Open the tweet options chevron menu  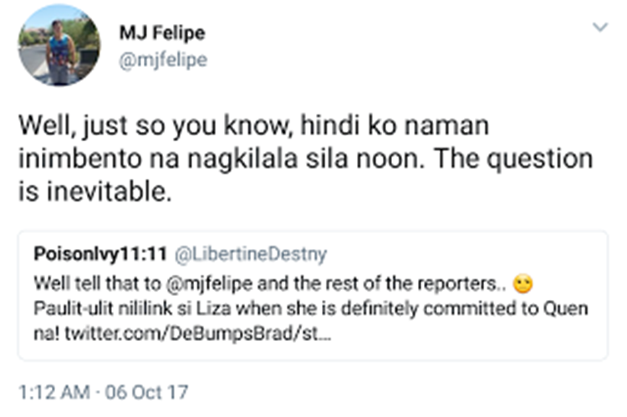click(599, 28)
